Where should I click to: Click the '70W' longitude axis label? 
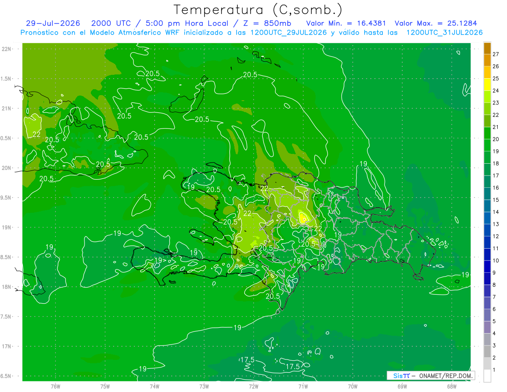point(353,386)
